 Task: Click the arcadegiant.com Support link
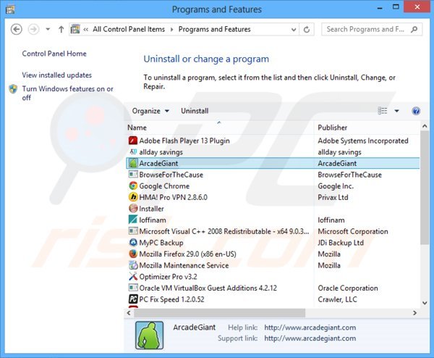310,338
